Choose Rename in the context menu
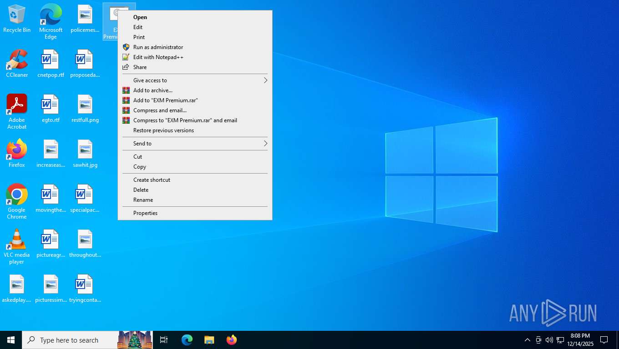Screen dimensions: 619x349 click(x=195, y=200)
